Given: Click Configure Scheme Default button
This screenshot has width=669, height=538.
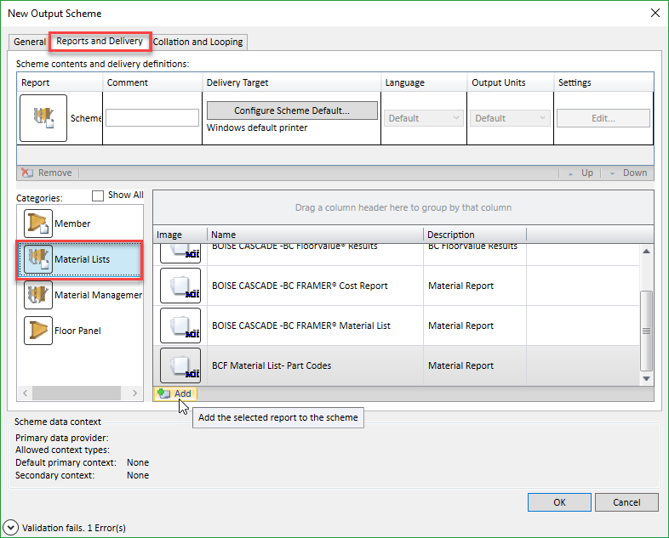Looking at the screenshot, I should (x=292, y=110).
